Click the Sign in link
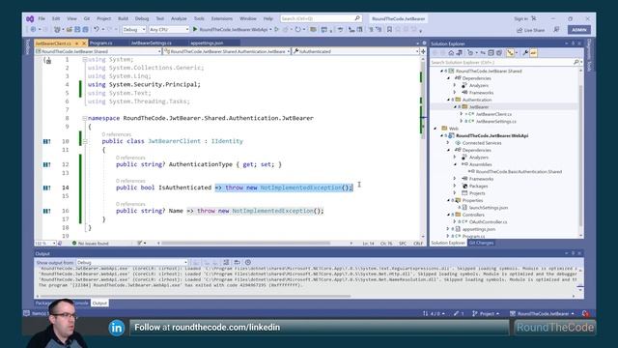Image resolution: width=618 pixels, height=348 pixels. pyautogui.click(x=520, y=18)
